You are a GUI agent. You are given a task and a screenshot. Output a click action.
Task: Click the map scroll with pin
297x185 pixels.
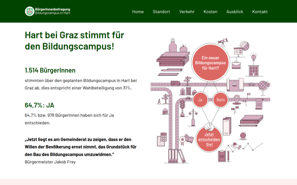pos(235,84)
